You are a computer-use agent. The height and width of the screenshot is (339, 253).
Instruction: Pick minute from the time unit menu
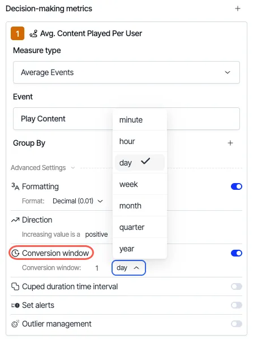tap(140, 120)
